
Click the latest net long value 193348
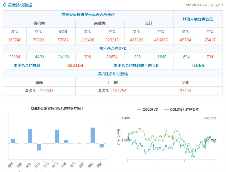47,90
